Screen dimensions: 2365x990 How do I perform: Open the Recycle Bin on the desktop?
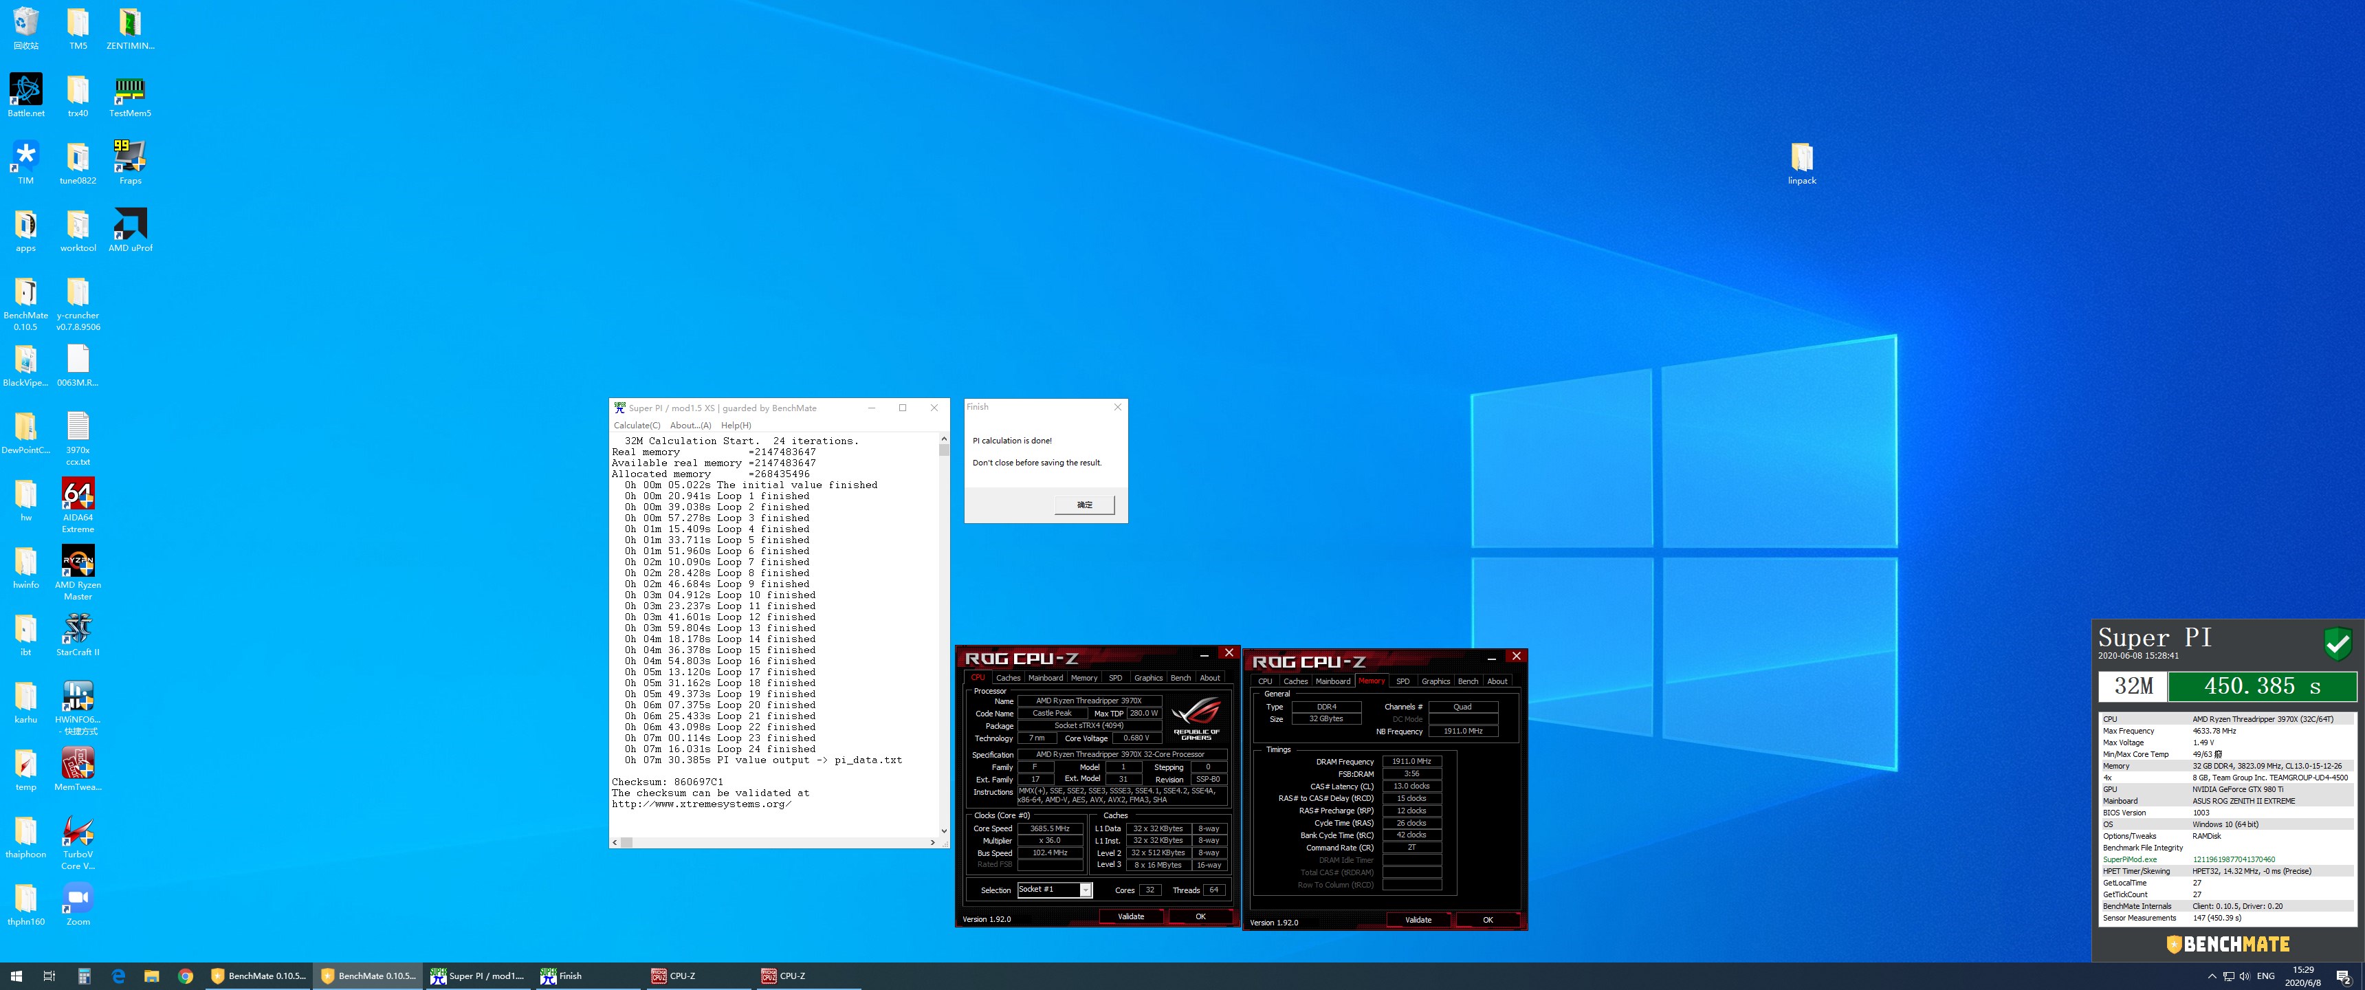25,28
